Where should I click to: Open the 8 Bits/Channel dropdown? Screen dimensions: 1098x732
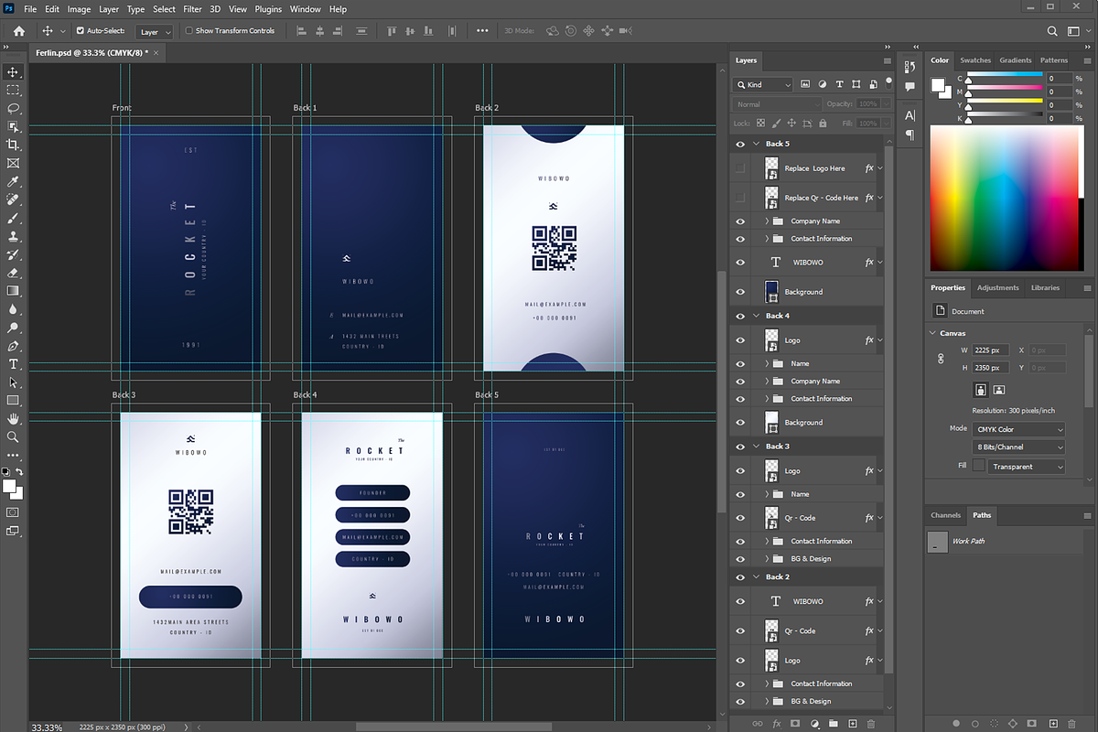(1018, 447)
